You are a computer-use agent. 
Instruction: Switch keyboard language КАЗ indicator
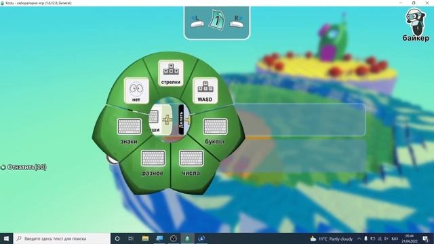click(x=395, y=239)
